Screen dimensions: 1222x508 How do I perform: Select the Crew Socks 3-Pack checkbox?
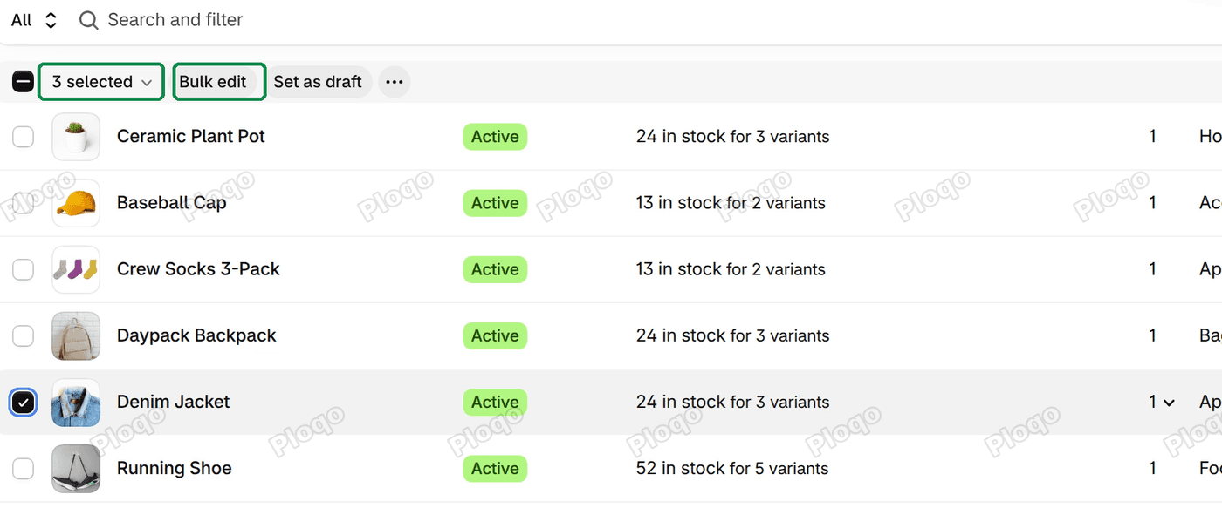(x=23, y=269)
